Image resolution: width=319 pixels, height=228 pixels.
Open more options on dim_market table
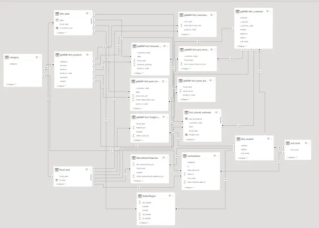tap(271, 139)
